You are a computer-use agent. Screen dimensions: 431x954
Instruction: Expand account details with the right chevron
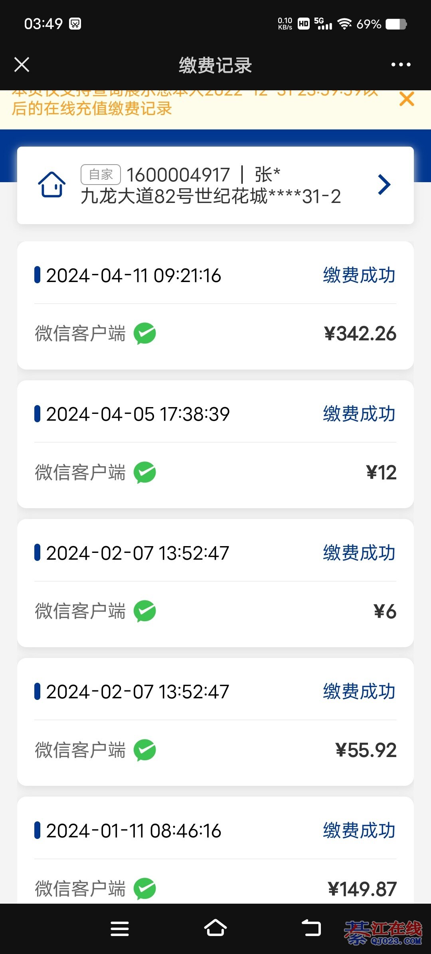(384, 185)
